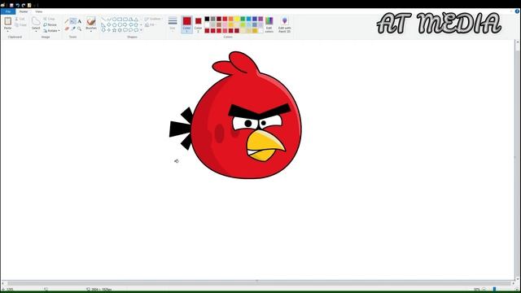Image resolution: width=521 pixels, height=293 pixels.
Task: Select the Fill with color bucket tool
Action: pyautogui.click(x=73, y=21)
